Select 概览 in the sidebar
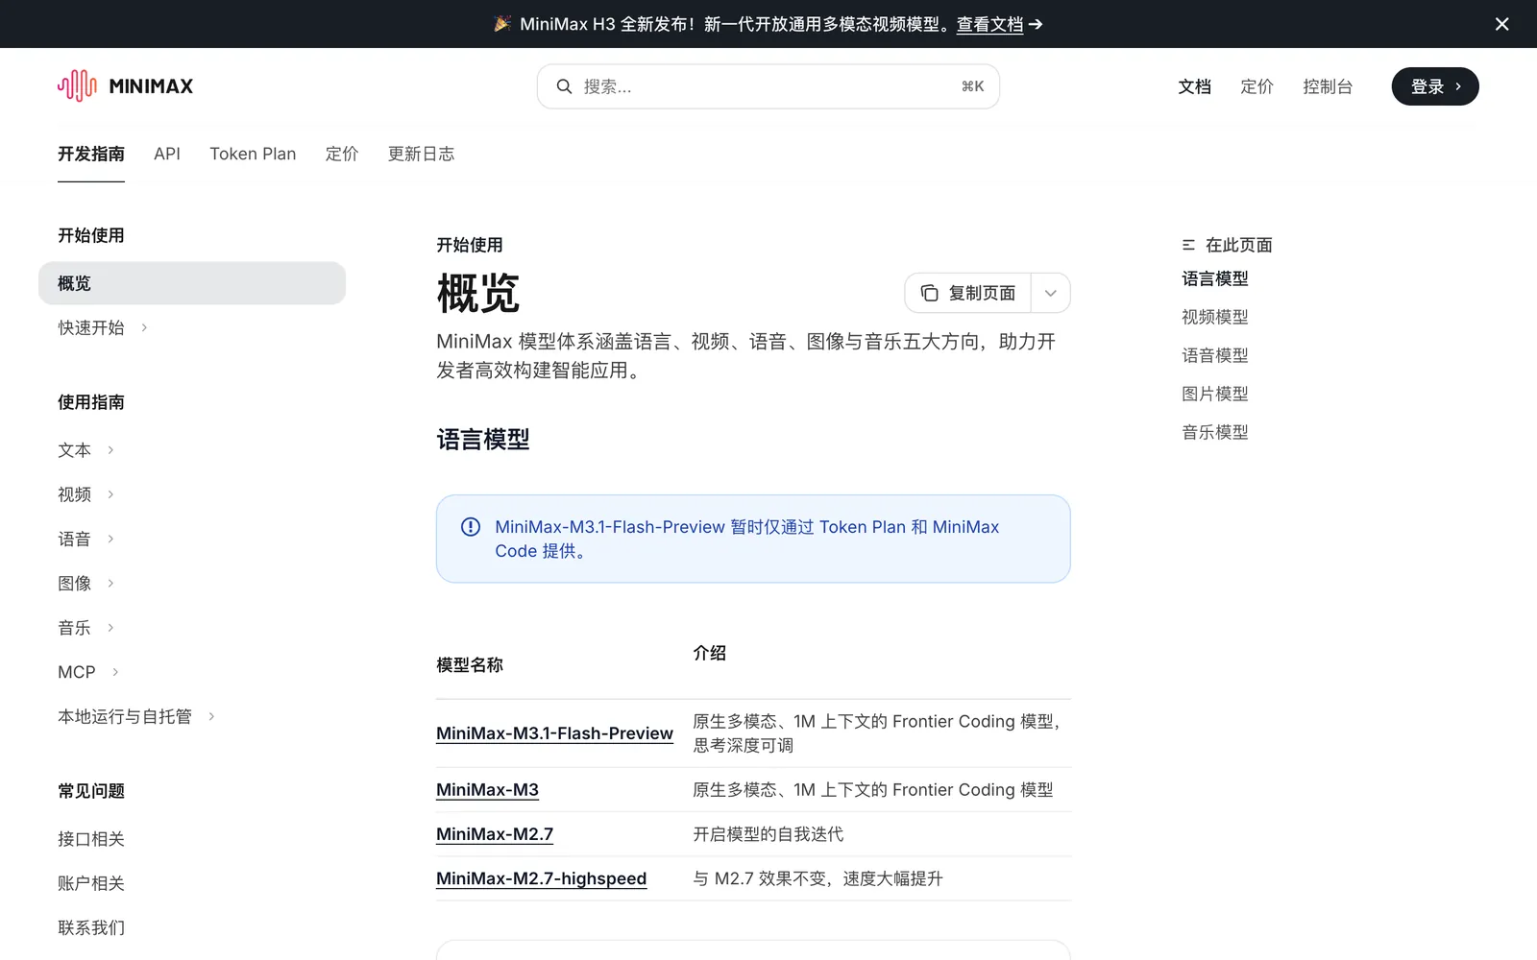1537x960 pixels. tap(192, 283)
